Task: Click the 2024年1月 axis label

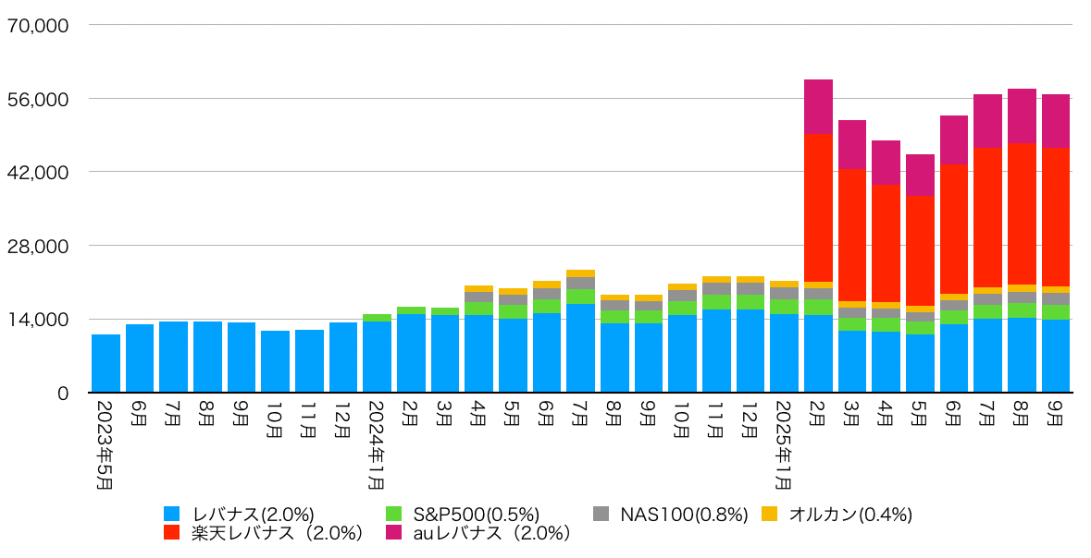Action: pyautogui.click(x=377, y=444)
